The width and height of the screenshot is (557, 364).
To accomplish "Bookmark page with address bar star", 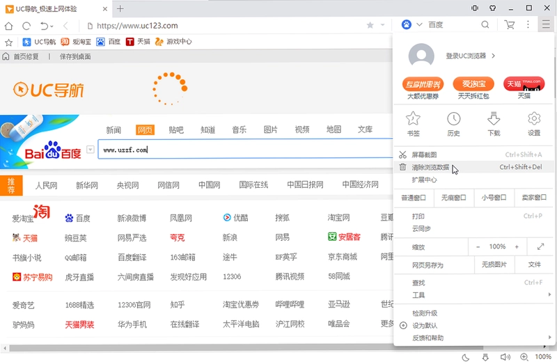I will coord(370,25).
